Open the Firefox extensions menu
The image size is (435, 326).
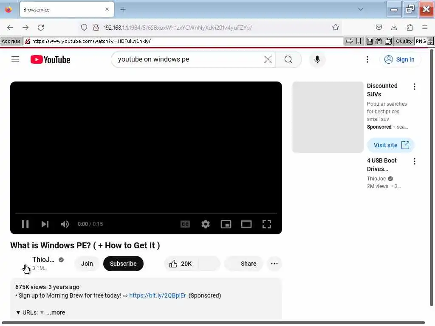pos(410,27)
